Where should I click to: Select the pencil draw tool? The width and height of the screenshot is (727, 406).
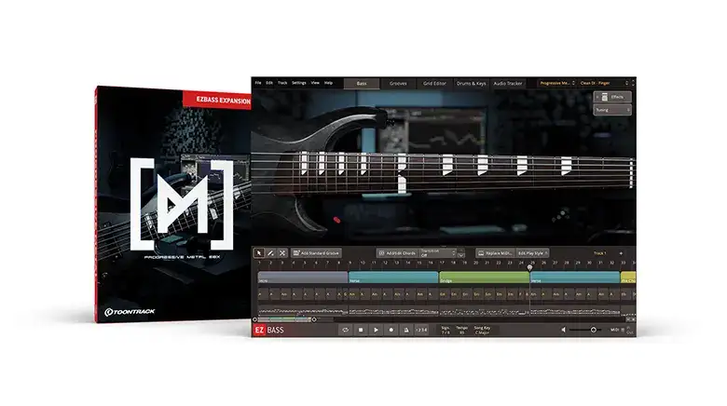point(270,253)
